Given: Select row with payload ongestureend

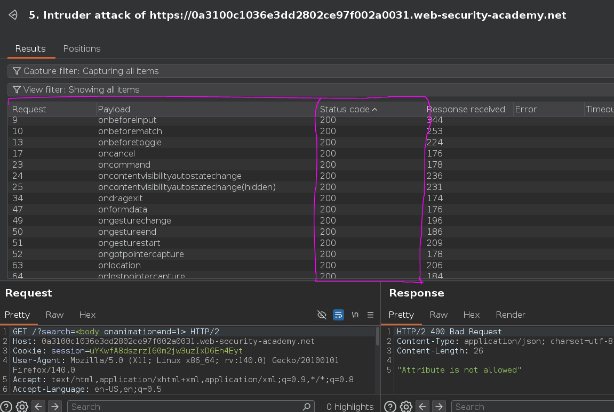Looking at the screenshot, I should pos(311,232).
